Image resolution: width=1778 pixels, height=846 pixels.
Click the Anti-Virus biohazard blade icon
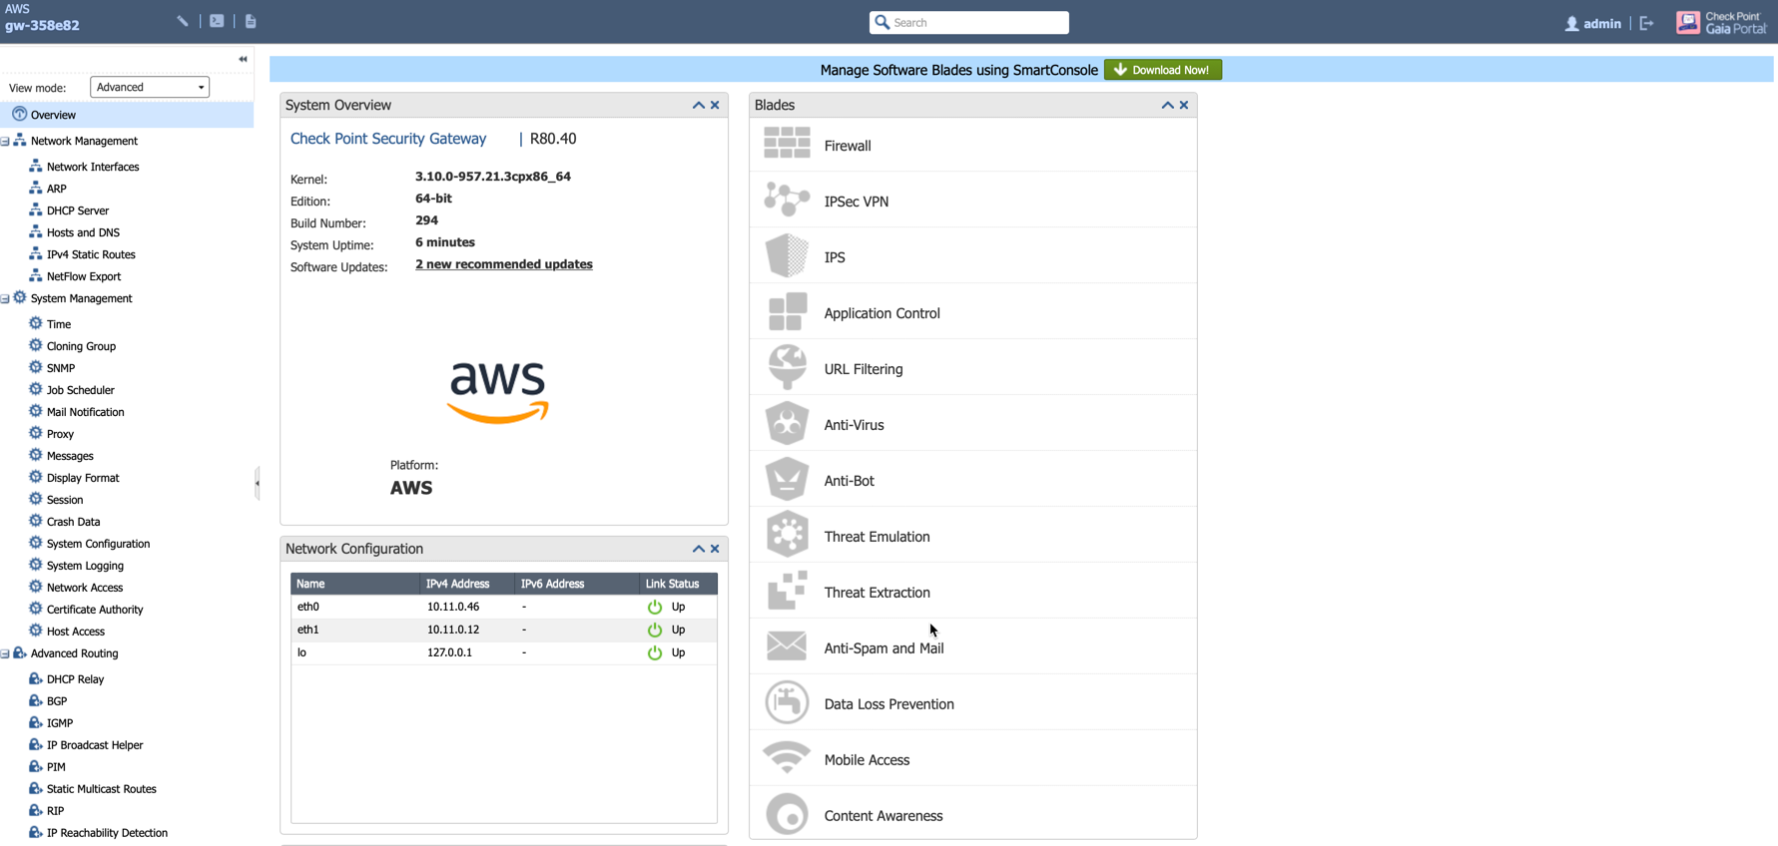[x=787, y=424]
